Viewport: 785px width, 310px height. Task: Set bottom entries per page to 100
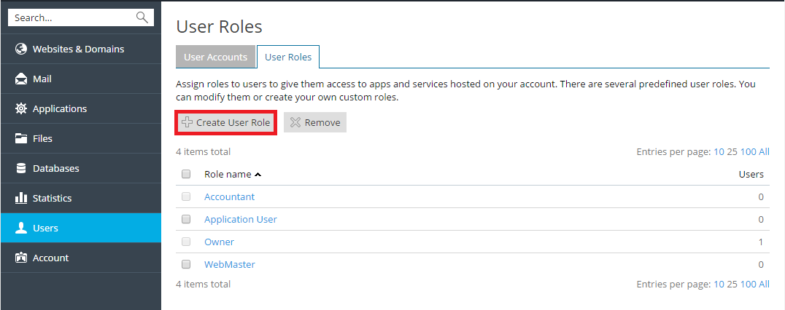pos(748,285)
